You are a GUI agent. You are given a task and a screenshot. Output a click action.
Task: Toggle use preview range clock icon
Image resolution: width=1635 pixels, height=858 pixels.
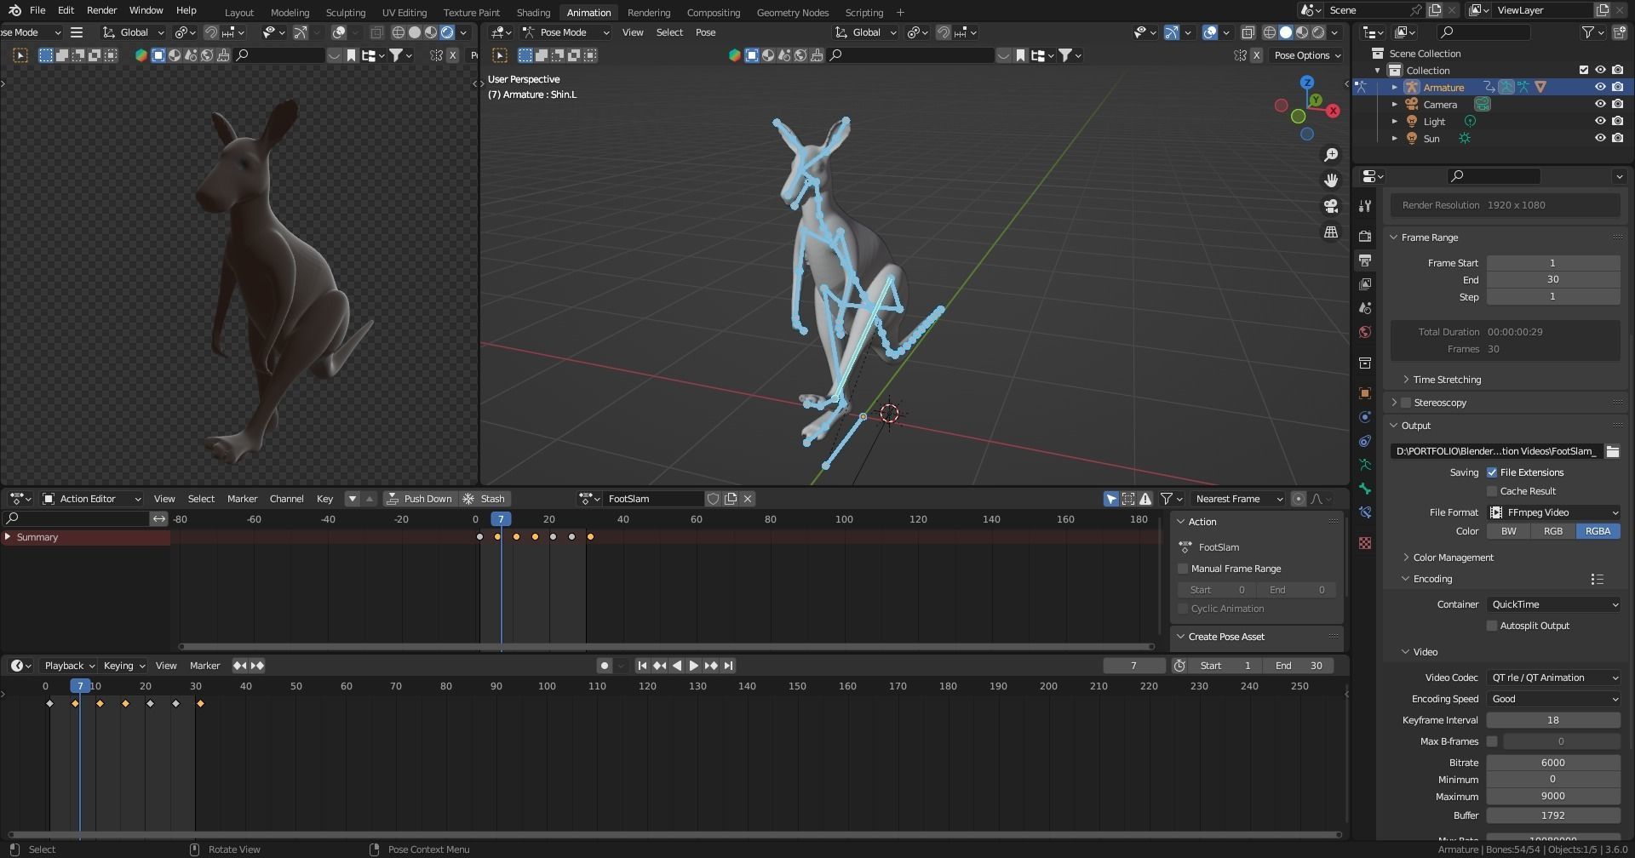tap(1179, 666)
